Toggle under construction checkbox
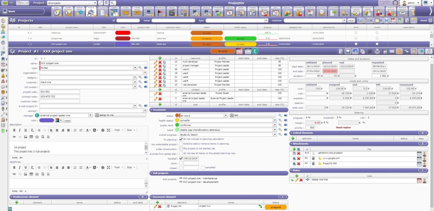The height and width of the screenshot is (211, 434). pyautogui.click(x=181, y=148)
